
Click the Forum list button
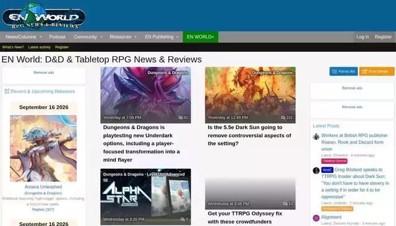tap(343, 72)
